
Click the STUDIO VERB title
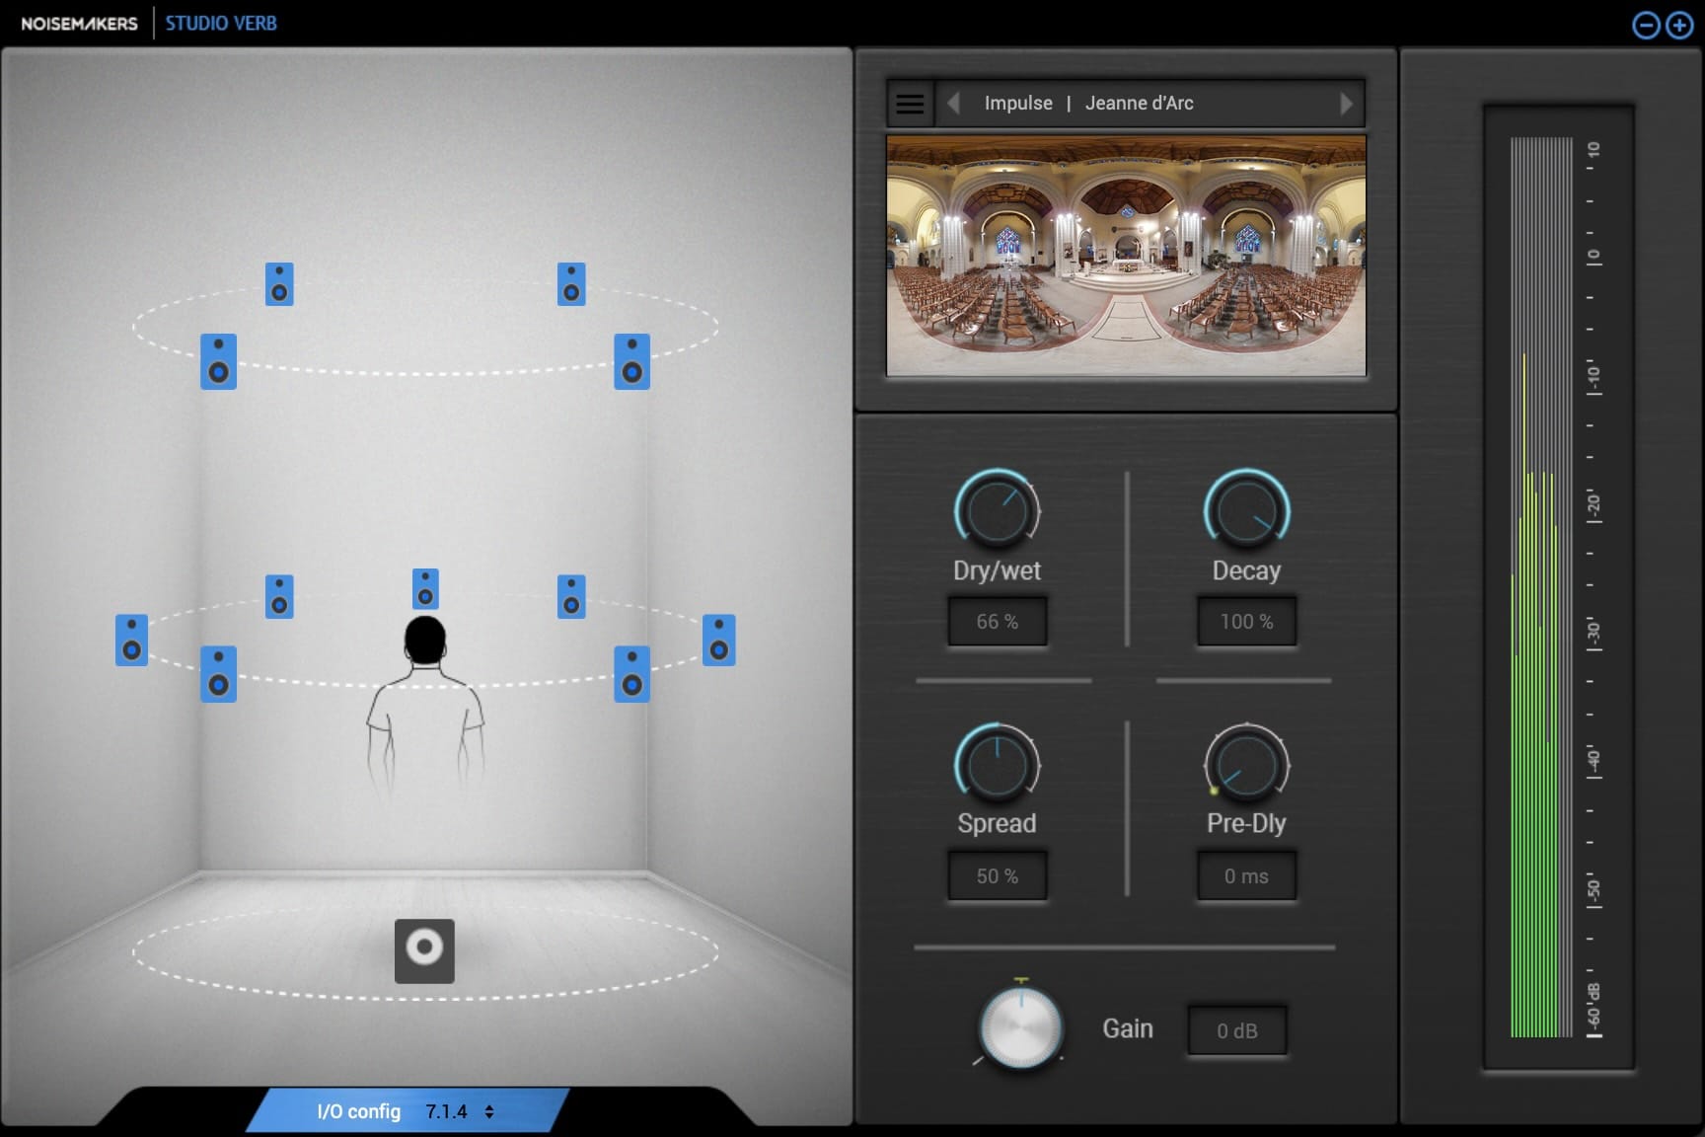coord(221,22)
